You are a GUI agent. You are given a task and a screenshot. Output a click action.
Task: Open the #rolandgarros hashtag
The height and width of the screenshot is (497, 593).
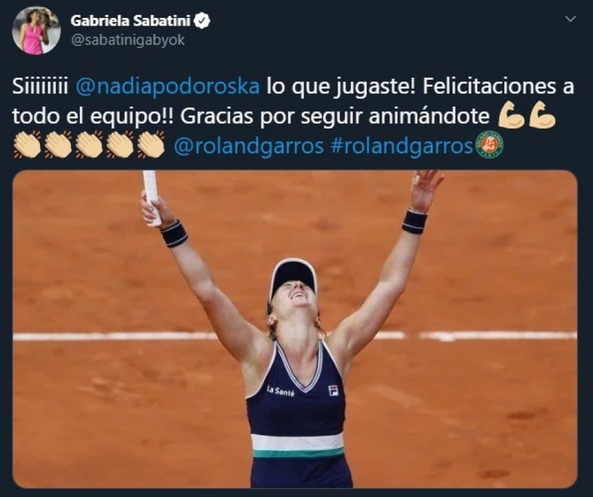[x=402, y=146]
